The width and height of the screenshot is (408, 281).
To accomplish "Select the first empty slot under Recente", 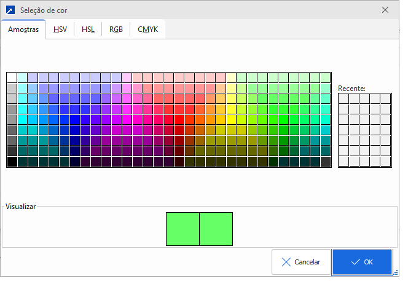I will pos(344,98).
